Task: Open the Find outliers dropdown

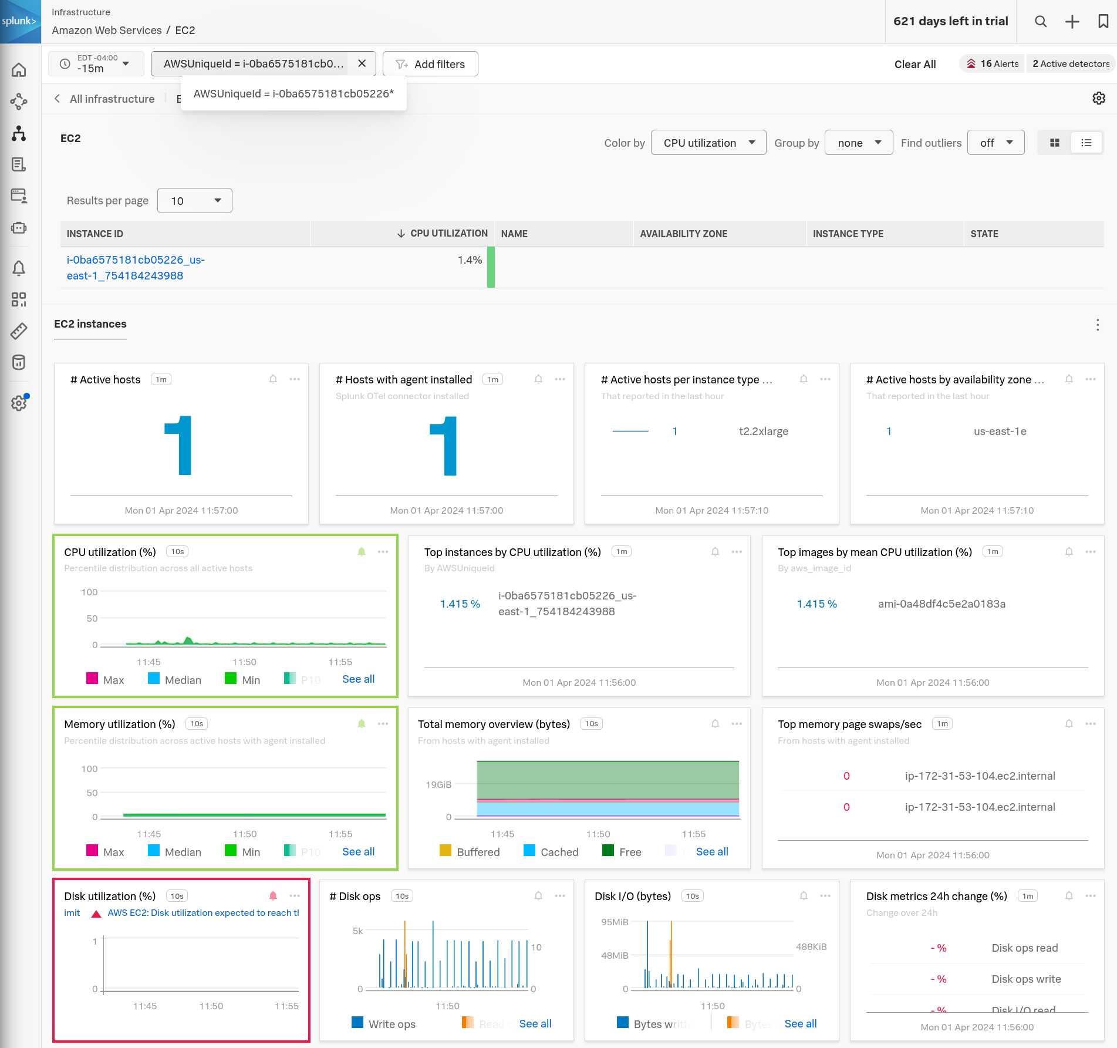Action: 996,143
